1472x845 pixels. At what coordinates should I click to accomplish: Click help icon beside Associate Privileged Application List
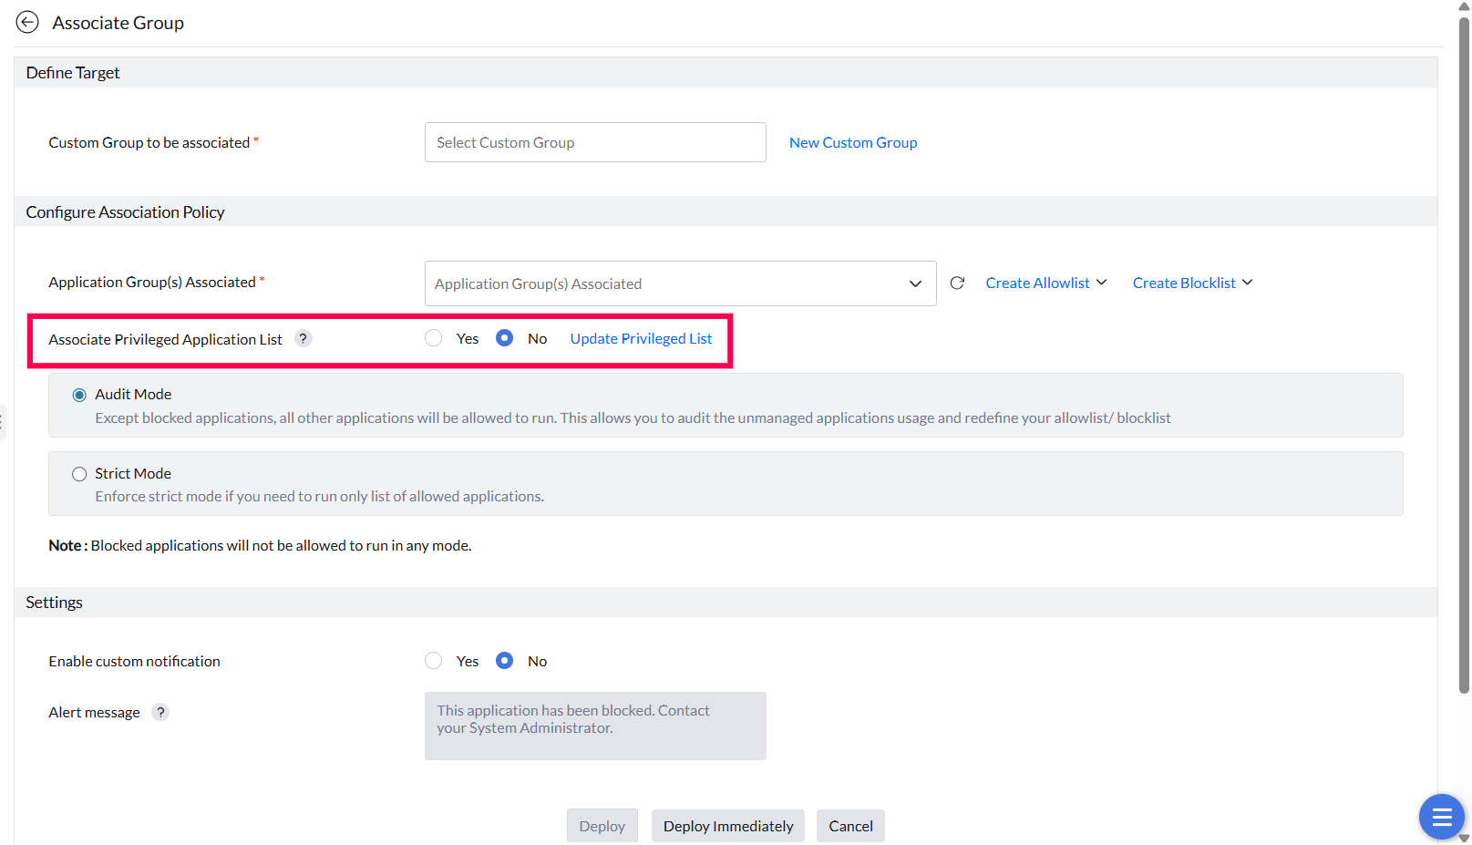[x=304, y=339]
